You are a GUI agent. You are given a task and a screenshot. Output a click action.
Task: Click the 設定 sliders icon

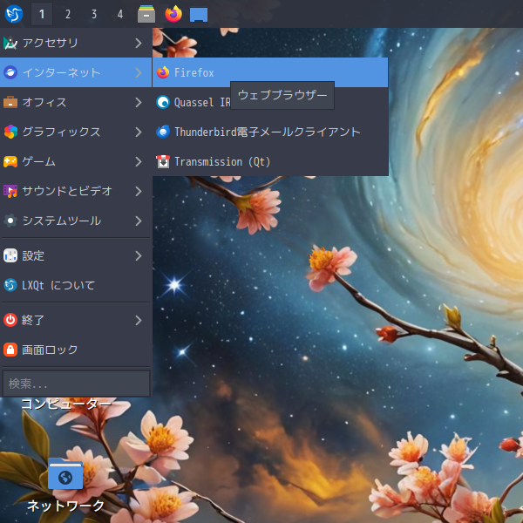10,255
